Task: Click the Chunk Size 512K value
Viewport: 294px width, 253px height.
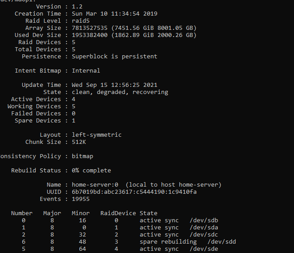Action: pos(79,142)
